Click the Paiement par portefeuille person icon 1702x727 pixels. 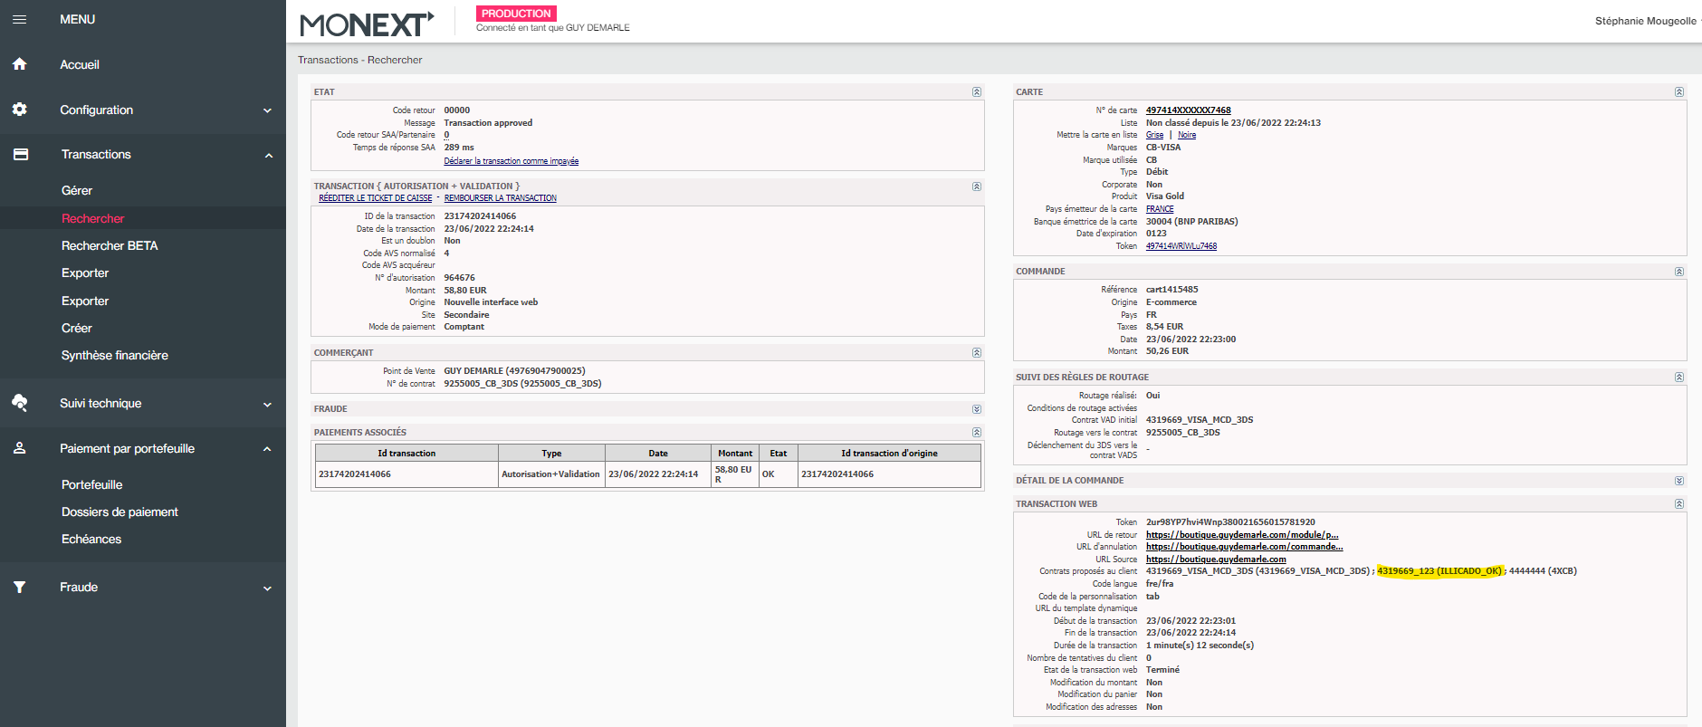19,448
